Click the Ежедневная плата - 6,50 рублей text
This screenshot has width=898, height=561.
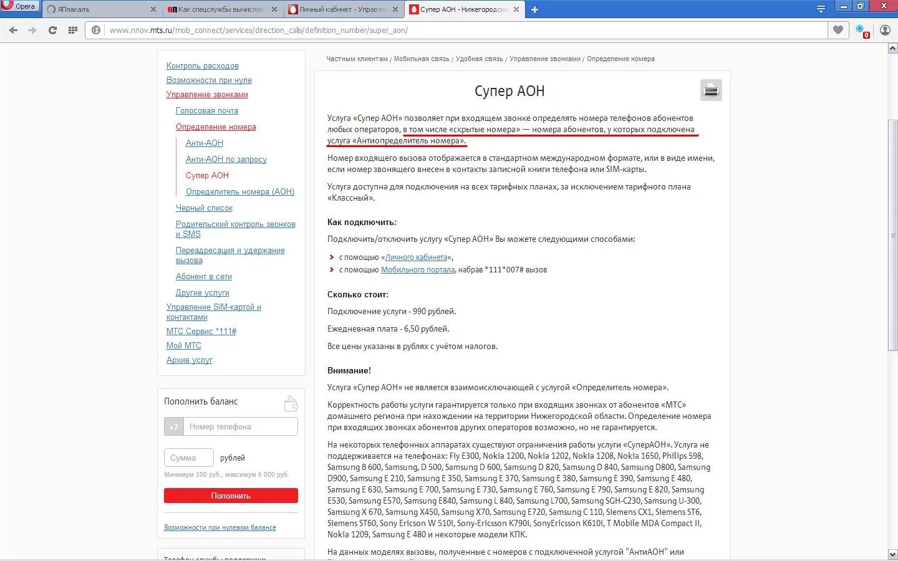coord(389,328)
